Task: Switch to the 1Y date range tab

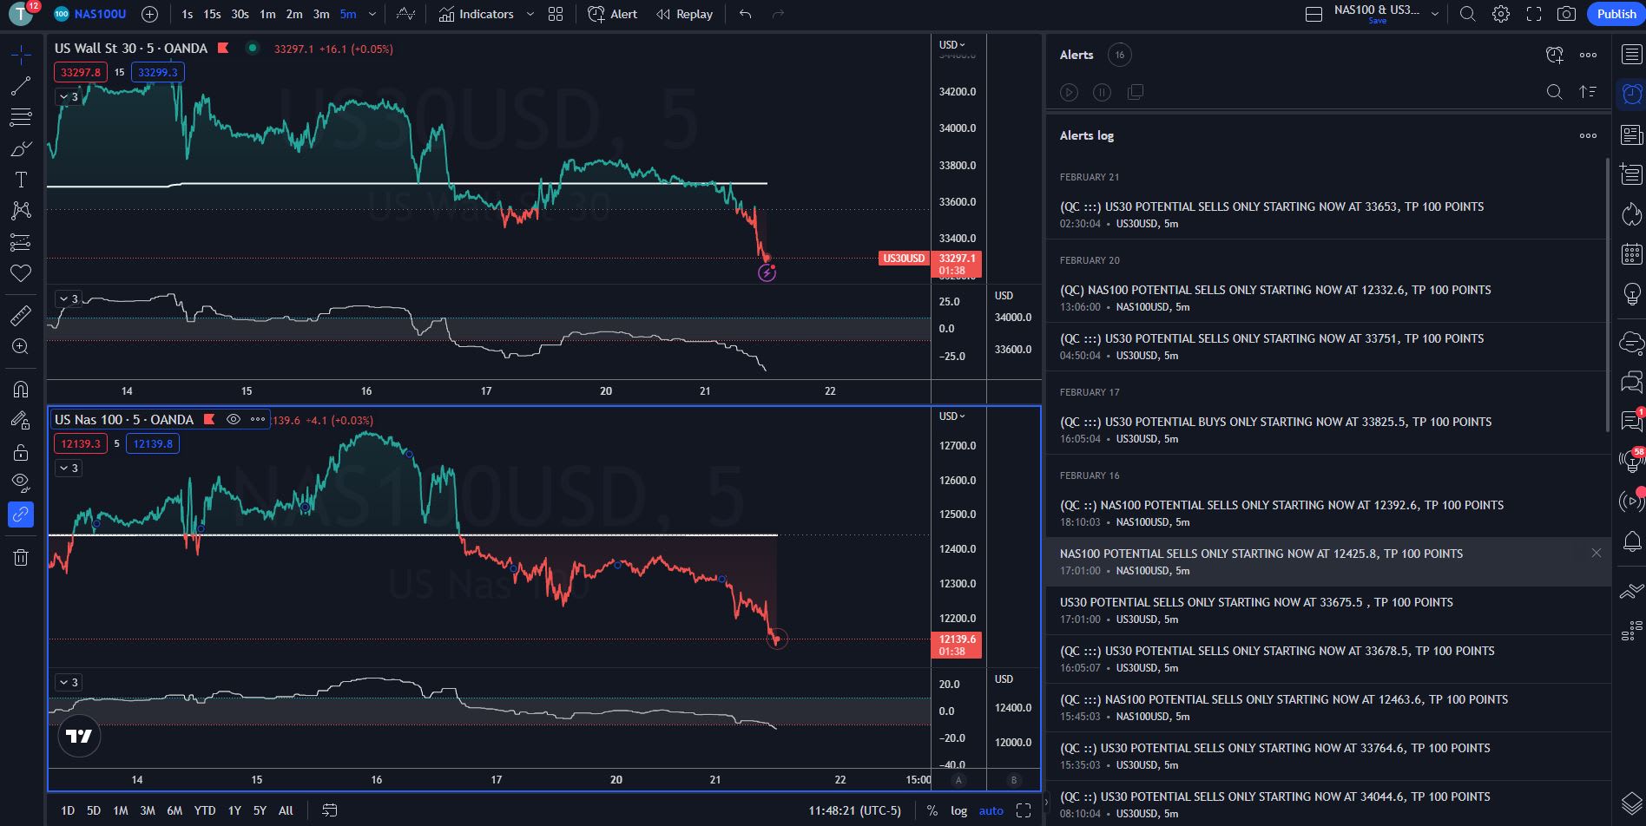Action: click(x=234, y=810)
